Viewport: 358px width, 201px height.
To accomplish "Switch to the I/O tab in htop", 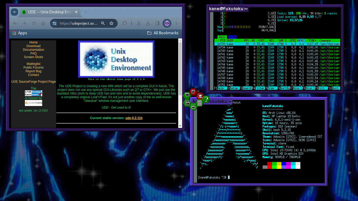I will tap(232, 37).
